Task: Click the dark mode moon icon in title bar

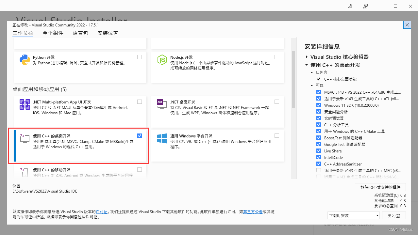Action: click(x=350, y=6)
